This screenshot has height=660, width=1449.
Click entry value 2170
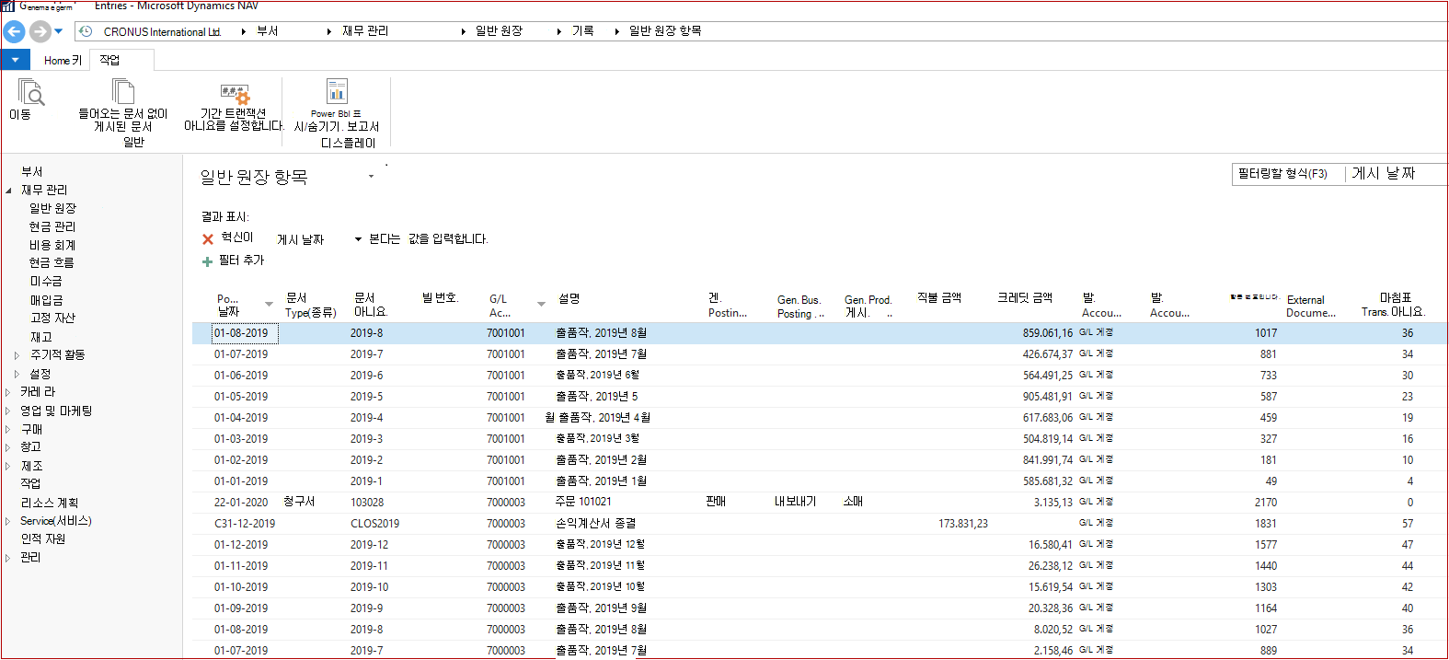click(1266, 503)
